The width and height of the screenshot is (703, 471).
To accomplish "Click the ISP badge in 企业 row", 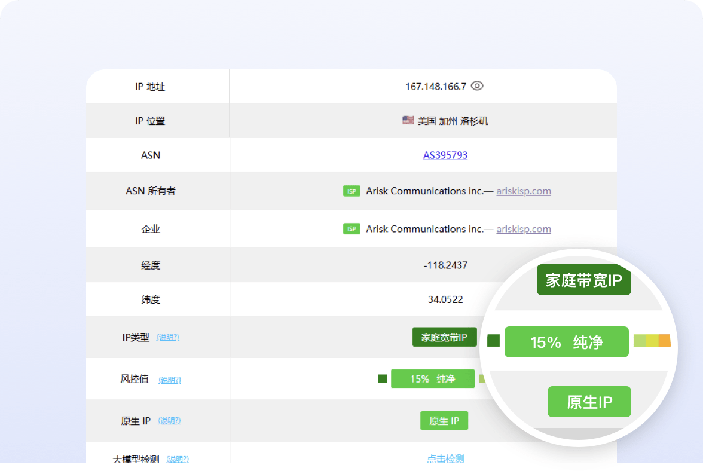I will pyautogui.click(x=351, y=228).
